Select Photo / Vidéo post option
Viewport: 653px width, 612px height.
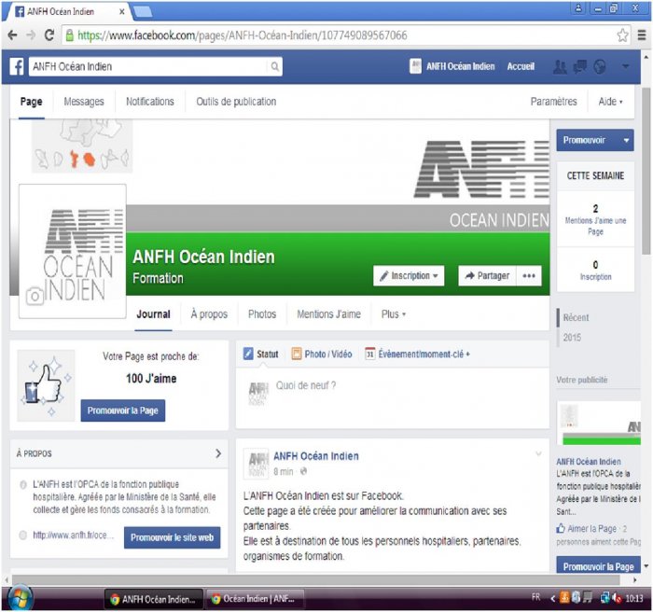point(321,355)
